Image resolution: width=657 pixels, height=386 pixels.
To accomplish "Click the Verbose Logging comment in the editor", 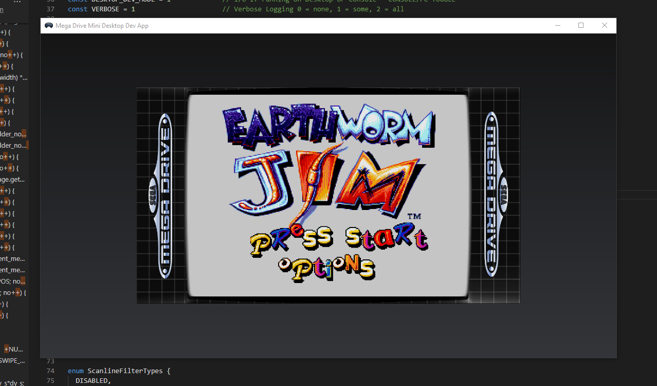I will [x=314, y=9].
